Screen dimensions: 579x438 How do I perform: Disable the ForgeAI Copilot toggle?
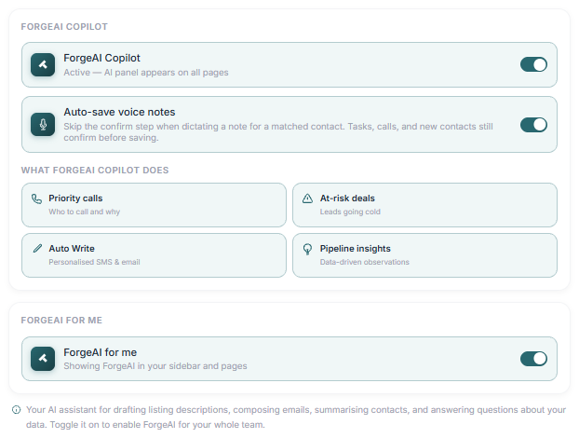click(533, 64)
